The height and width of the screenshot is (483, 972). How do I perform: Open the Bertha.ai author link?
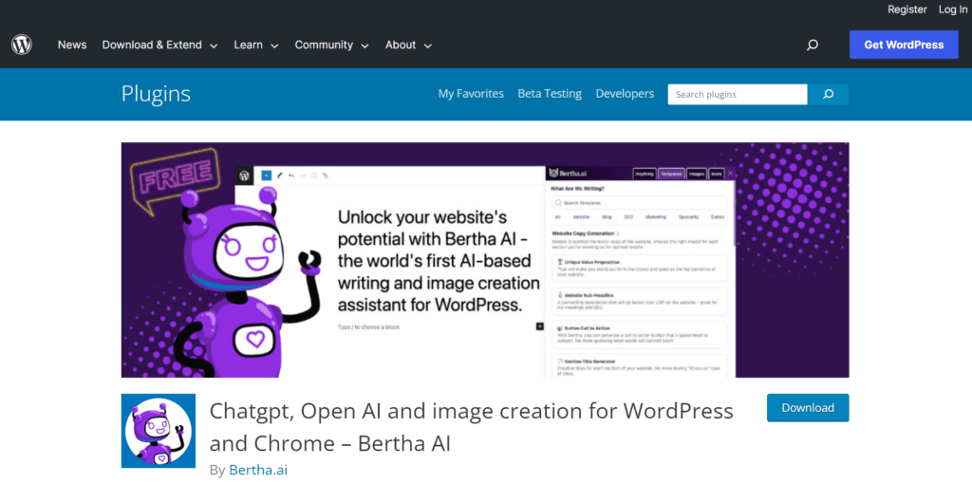pos(258,470)
